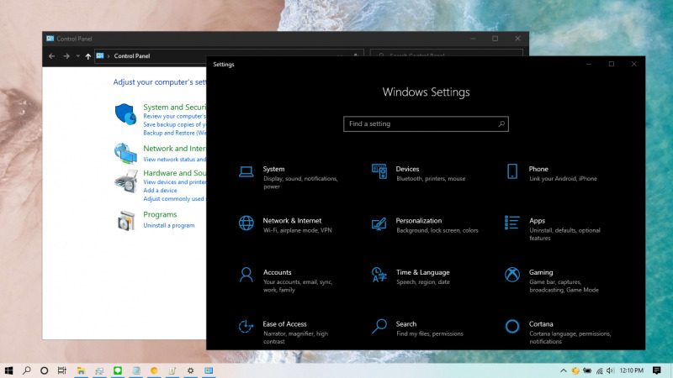
Task: Open the System heading in Settings
Action: 274,169
